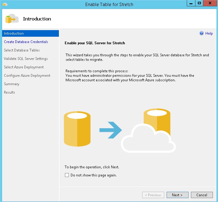Select the Select Database Tables step

click(x=22, y=50)
